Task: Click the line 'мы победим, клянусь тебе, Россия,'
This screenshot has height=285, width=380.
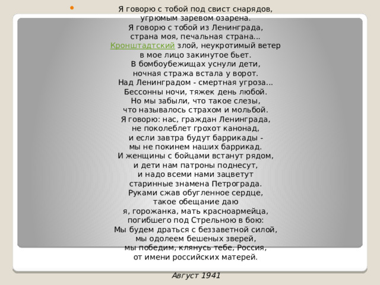Action: coord(195,248)
